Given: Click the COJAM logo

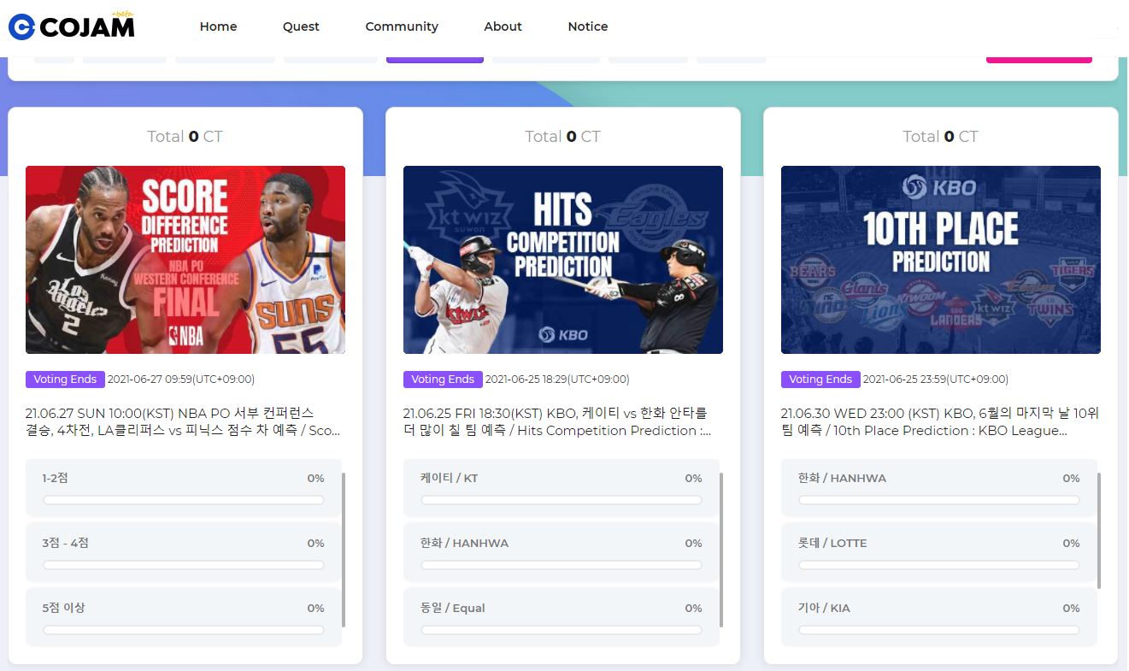Looking at the screenshot, I should coord(71,26).
